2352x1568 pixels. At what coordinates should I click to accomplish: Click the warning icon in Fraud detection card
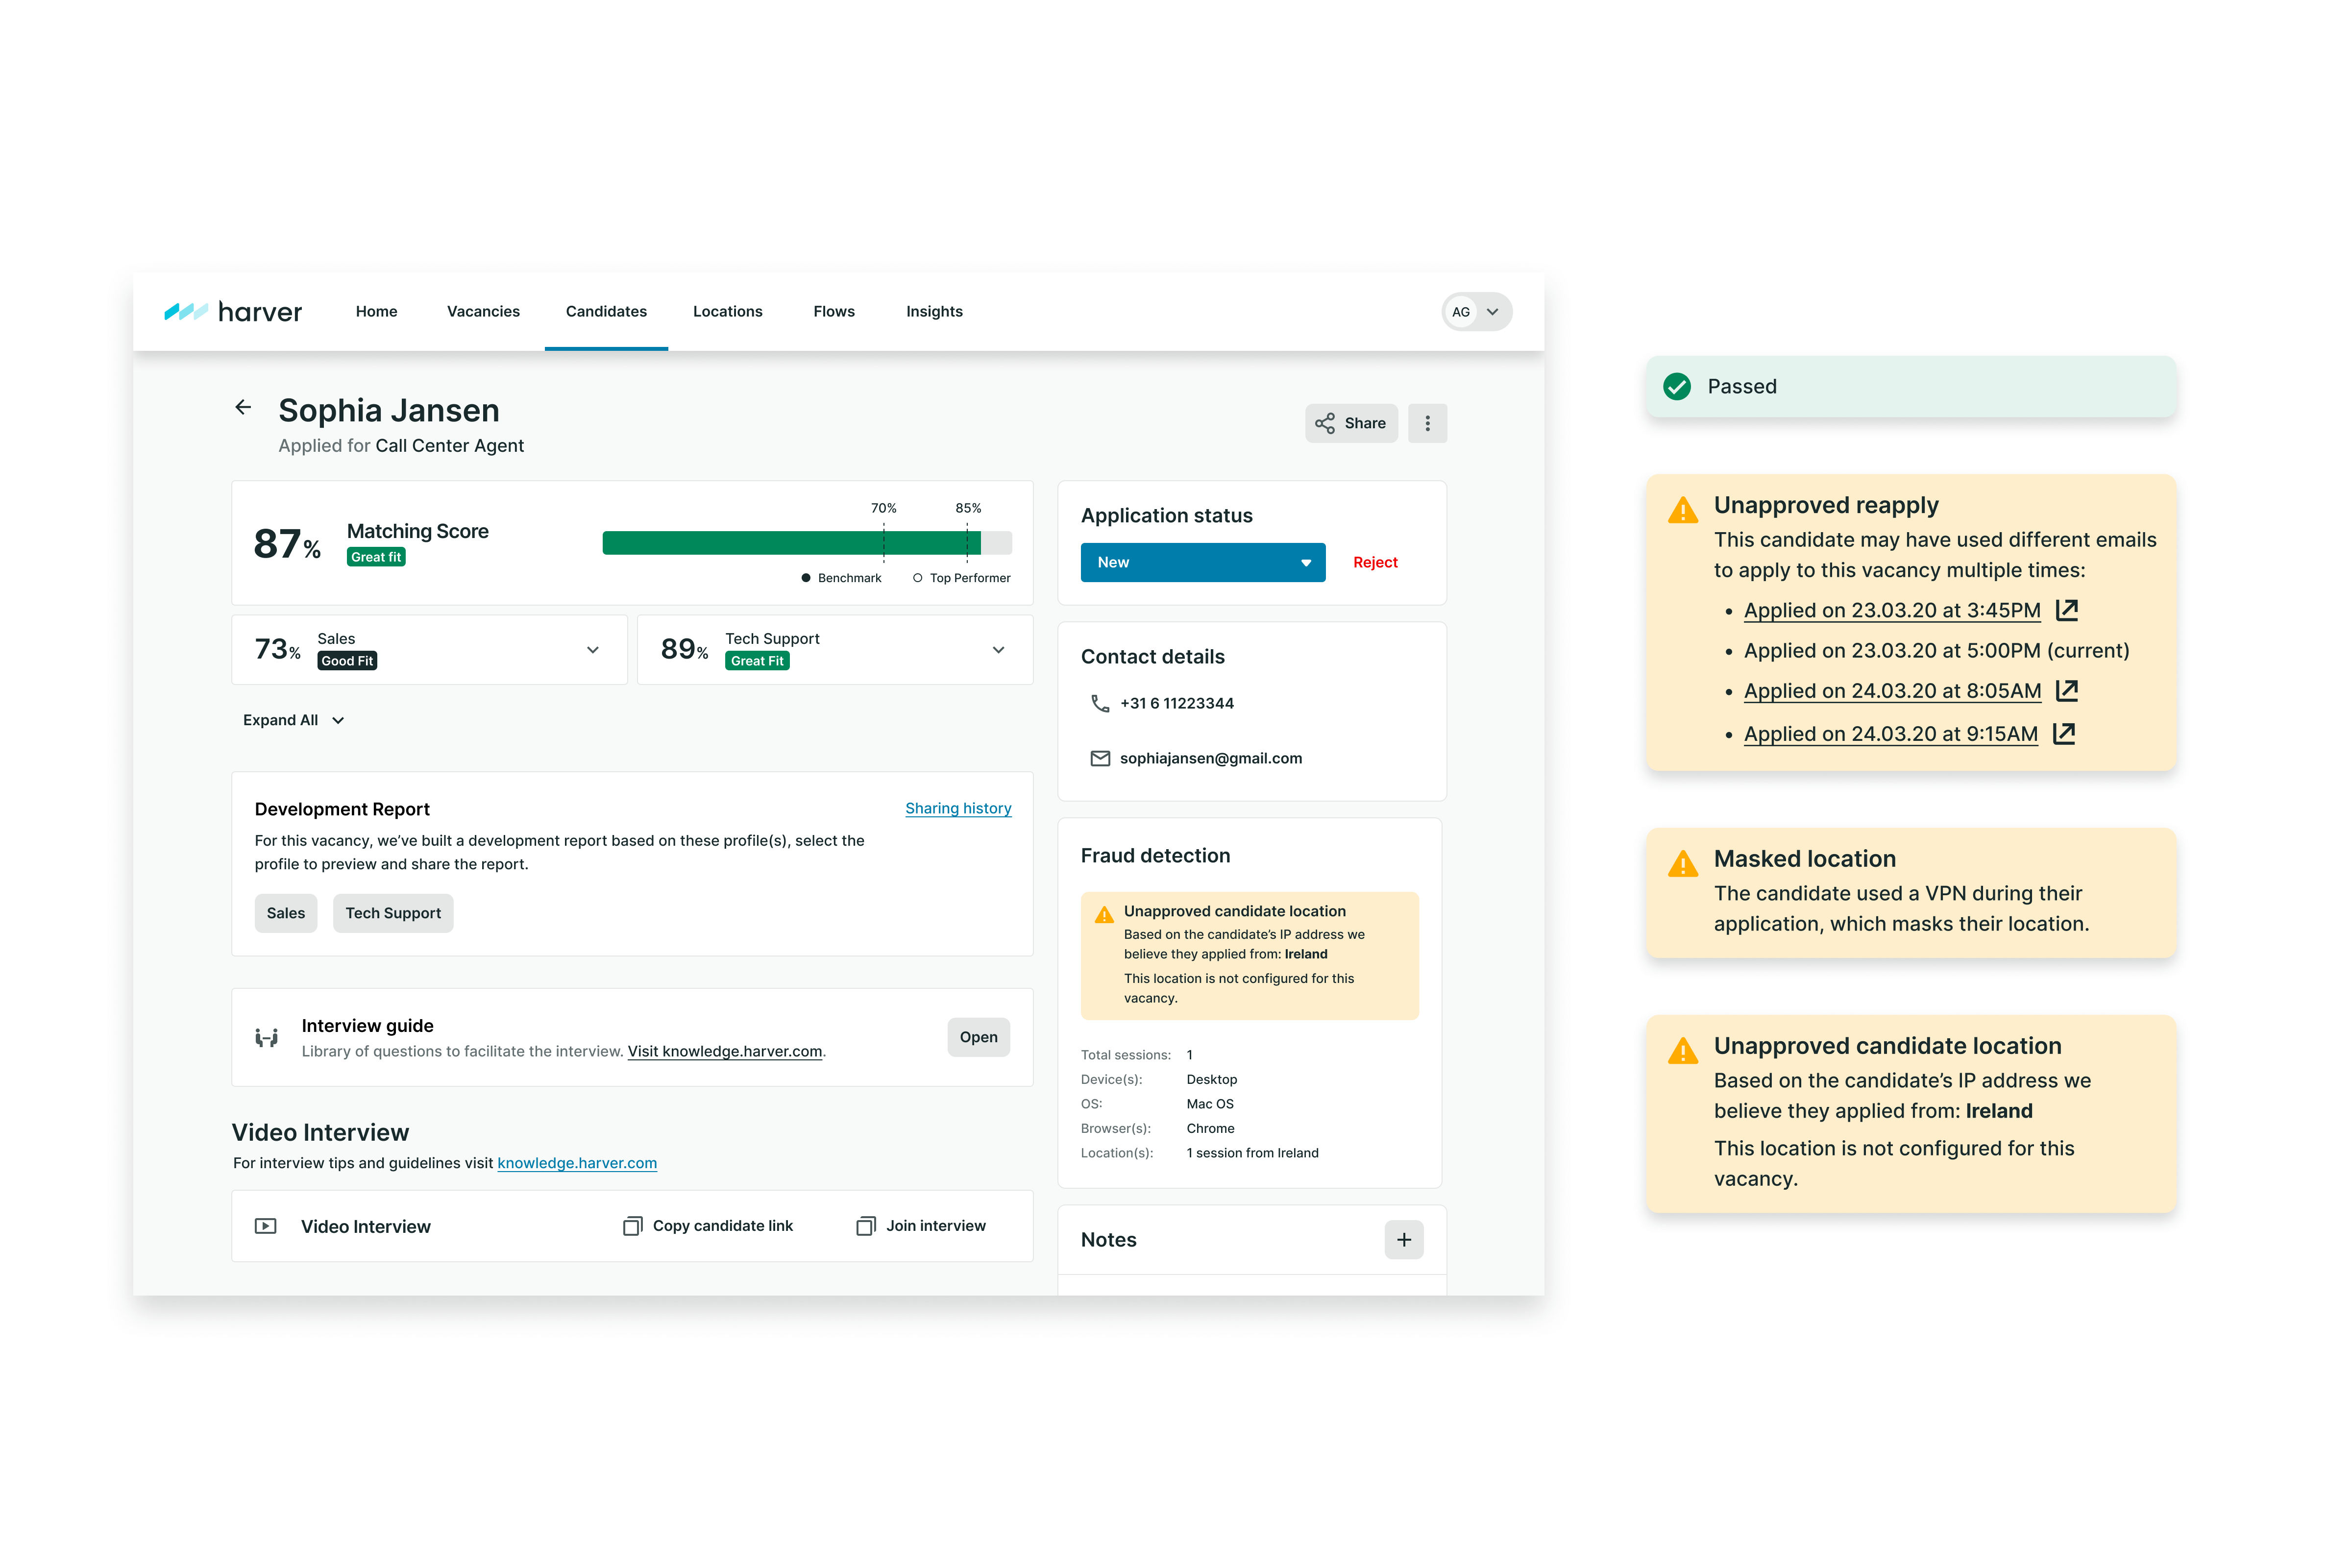(1104, 914)
